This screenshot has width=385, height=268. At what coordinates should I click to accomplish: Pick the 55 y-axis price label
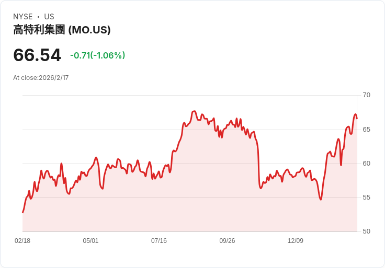(x=367, y=197)
